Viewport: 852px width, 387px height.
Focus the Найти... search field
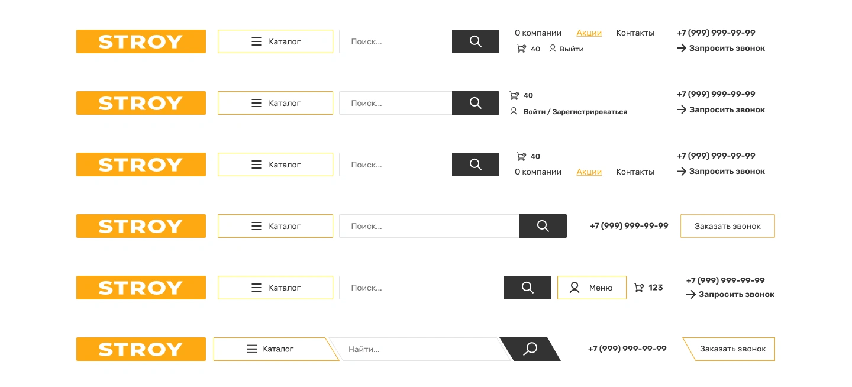pyautogui.click(x=421, y=349)
